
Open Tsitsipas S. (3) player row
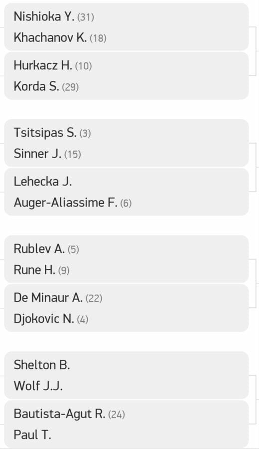(x=52, y=133)
